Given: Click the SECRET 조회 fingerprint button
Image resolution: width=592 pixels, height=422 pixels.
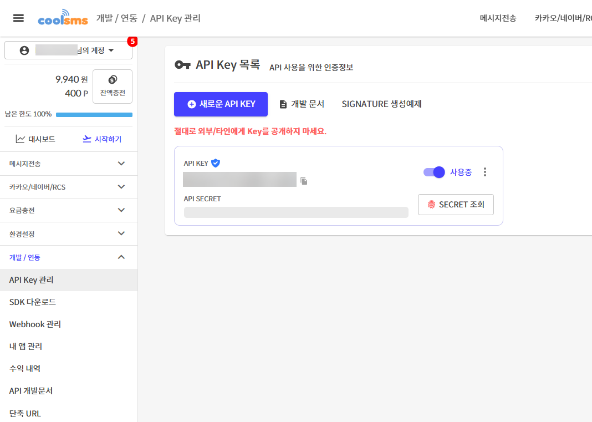Looking at the screenshot, I should pyautogui.click(x=456, y=204).
